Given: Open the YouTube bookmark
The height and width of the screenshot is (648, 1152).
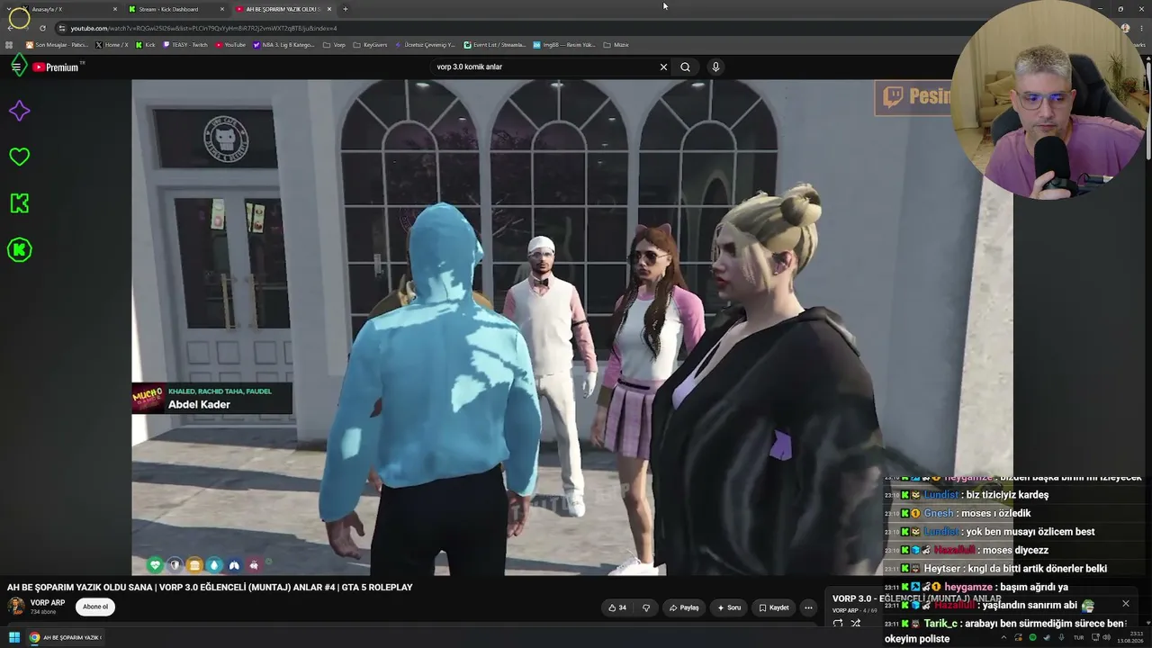Looking at the screenshot, I should click(x=230, y=45).
